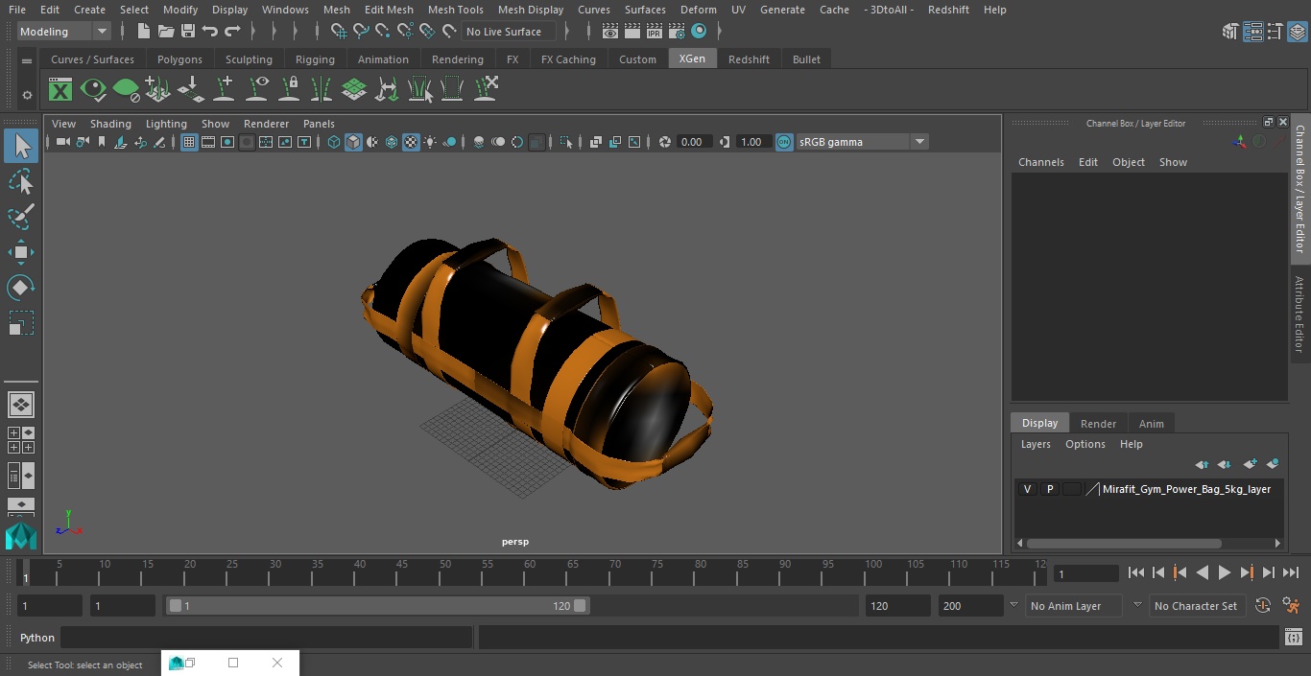Image resolution: width=1311 pixels, height=676 pixels.
Task: Toggle visibility V of Mirafit layer
Action: point(1027,489)
